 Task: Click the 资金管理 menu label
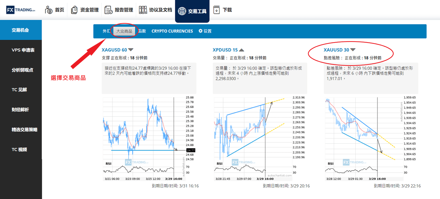coord(89,10)
